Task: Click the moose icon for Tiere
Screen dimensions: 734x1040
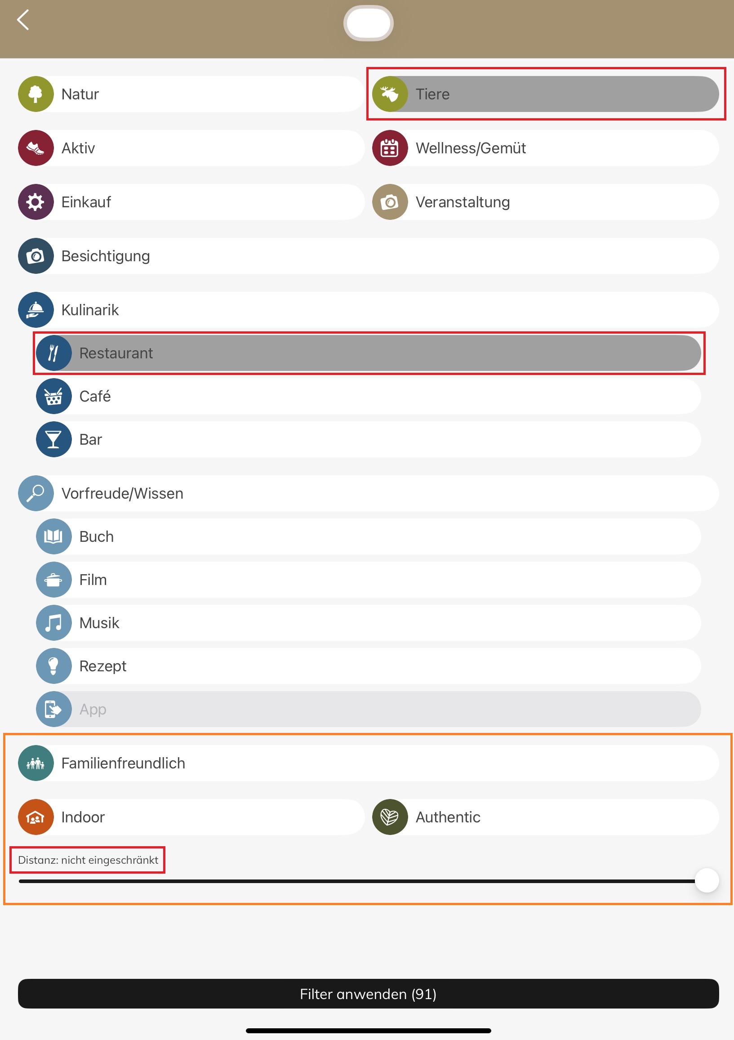Action: tap(389, 94)
